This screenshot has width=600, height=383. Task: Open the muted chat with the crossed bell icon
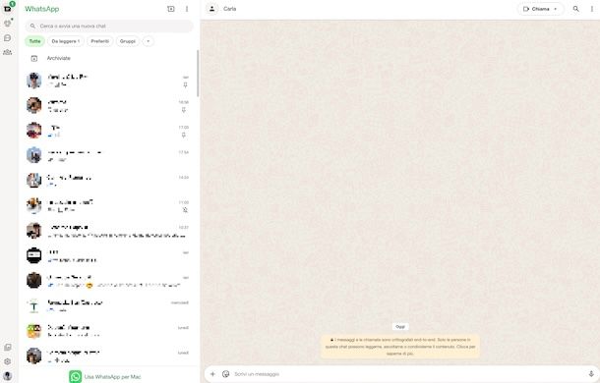point(109,205)
